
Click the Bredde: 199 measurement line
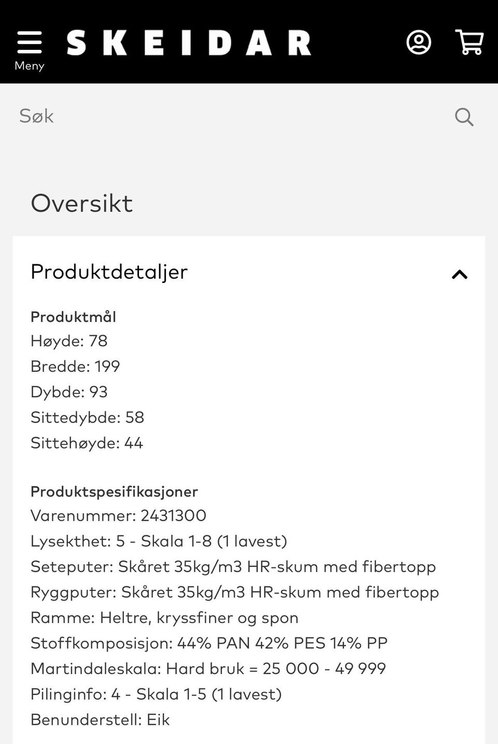[75, 367]
